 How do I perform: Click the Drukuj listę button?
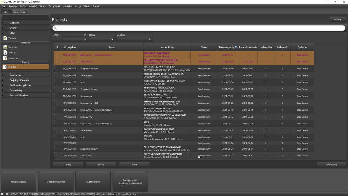[331, 165]
